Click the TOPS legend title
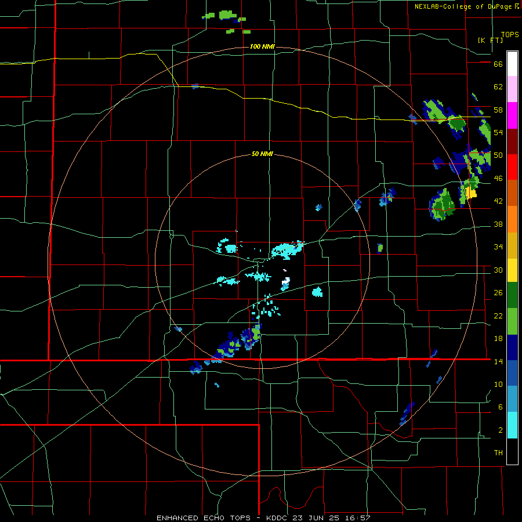This screenshot has width=522, height=522. point(510,35)
